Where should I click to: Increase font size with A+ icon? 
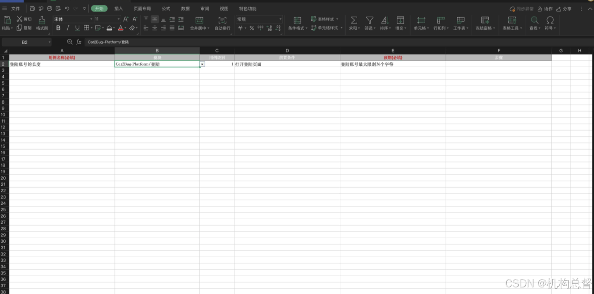[x=126, y=19]
